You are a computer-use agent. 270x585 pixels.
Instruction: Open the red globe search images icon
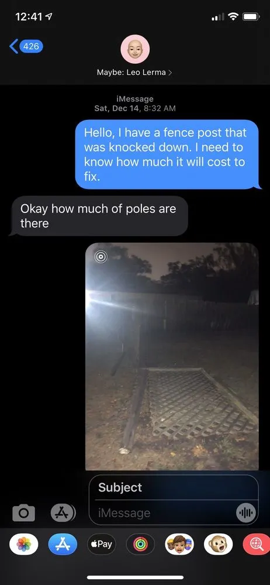(x=257, y=544)
